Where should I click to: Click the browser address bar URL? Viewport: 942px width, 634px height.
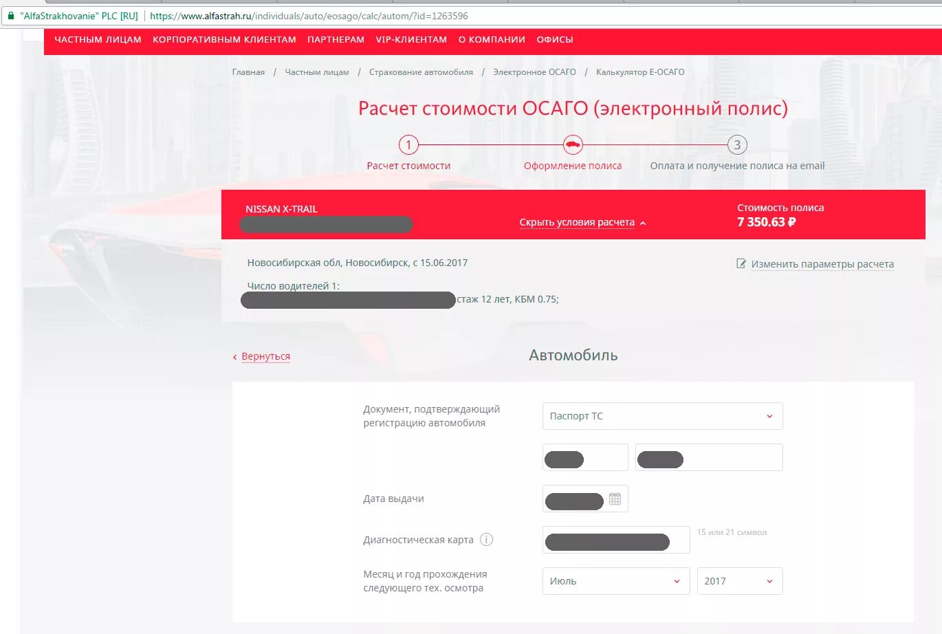pyautogui.click(x=309, y=16)
